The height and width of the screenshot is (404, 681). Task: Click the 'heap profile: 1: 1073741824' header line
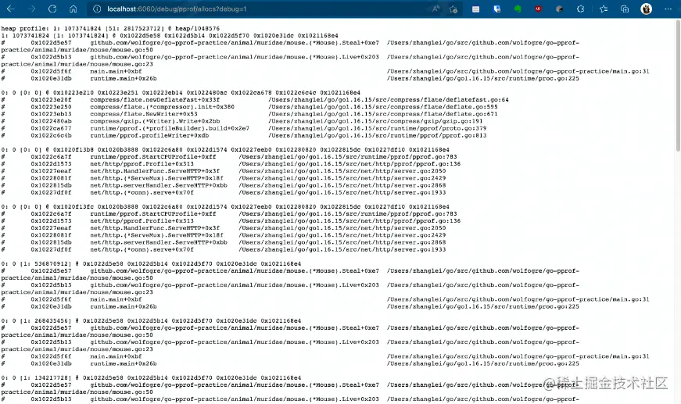tap(110, 29)
